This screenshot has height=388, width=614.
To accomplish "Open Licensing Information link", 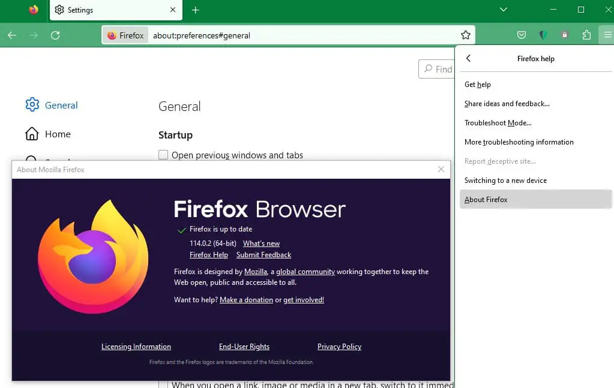I will point(136,347).
